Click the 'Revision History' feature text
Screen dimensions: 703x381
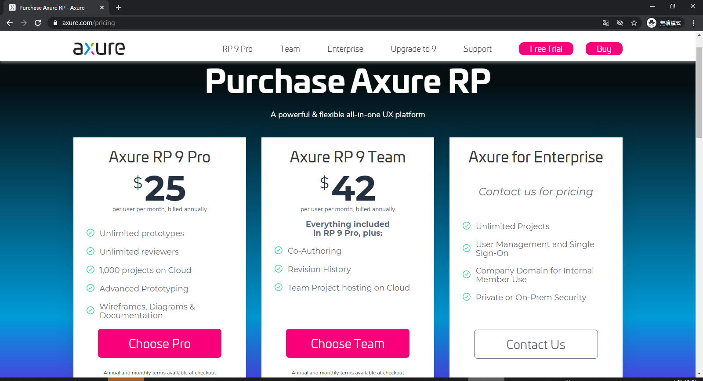coord(319,269)
